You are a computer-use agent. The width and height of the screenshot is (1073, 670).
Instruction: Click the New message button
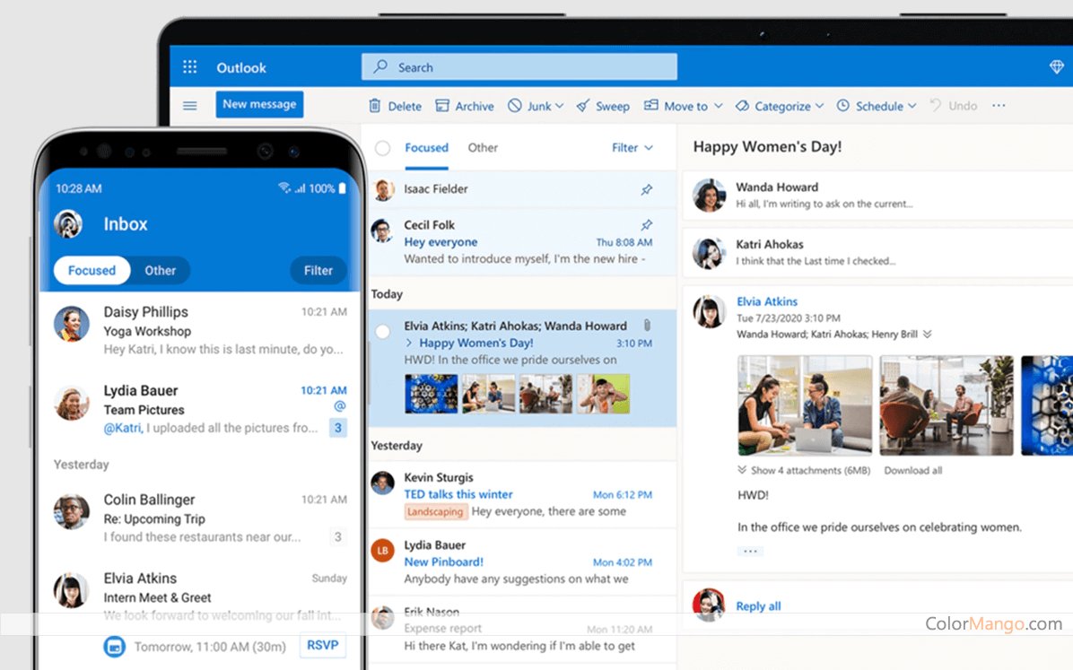[259, 104]
